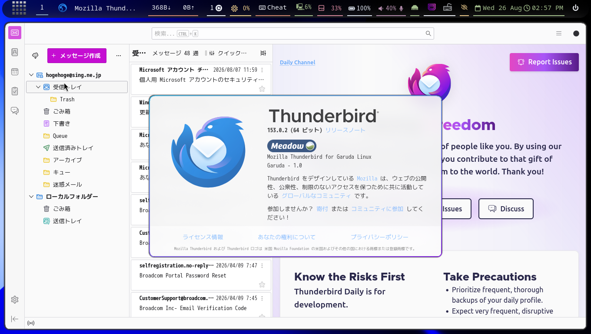Open message list display options icon

coord(263,53)
